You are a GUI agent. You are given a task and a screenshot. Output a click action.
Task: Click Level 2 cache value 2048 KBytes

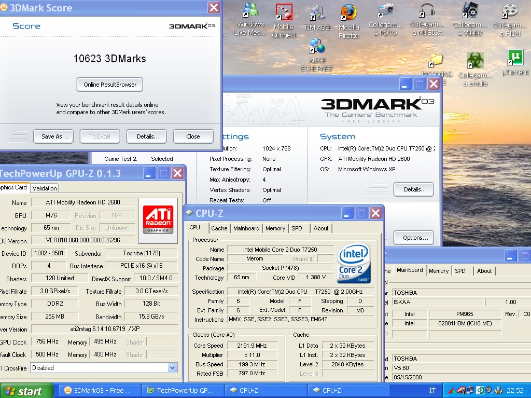click(347, 364)
